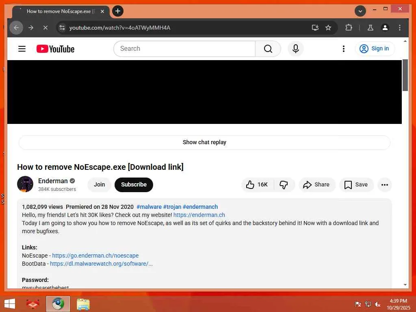This screenshot has width=416, height=312.
Task: Bookmark this page with the star icon
Action: pos(328,28)
